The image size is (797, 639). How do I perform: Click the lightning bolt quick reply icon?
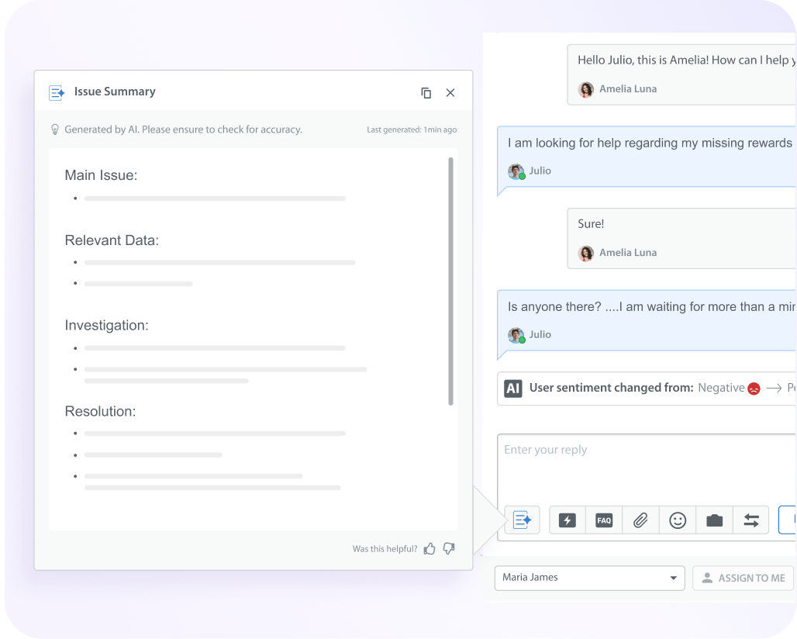tap(568, 520)
